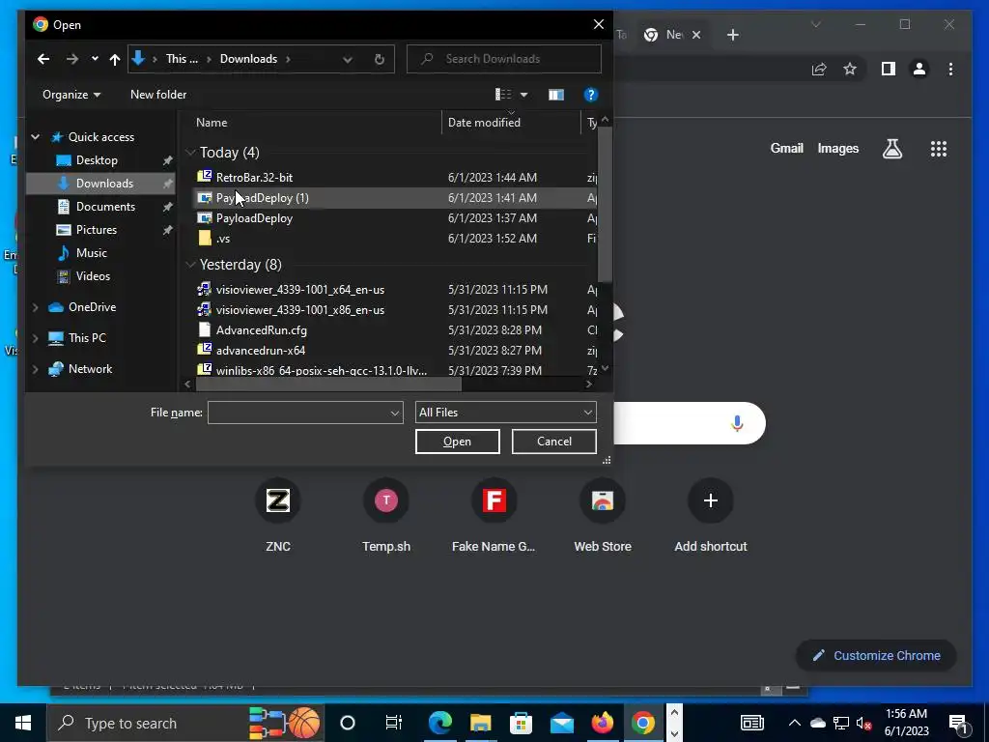Open Windows Start menu
This screenshot has height=742, width=989.
pos(23,723)
